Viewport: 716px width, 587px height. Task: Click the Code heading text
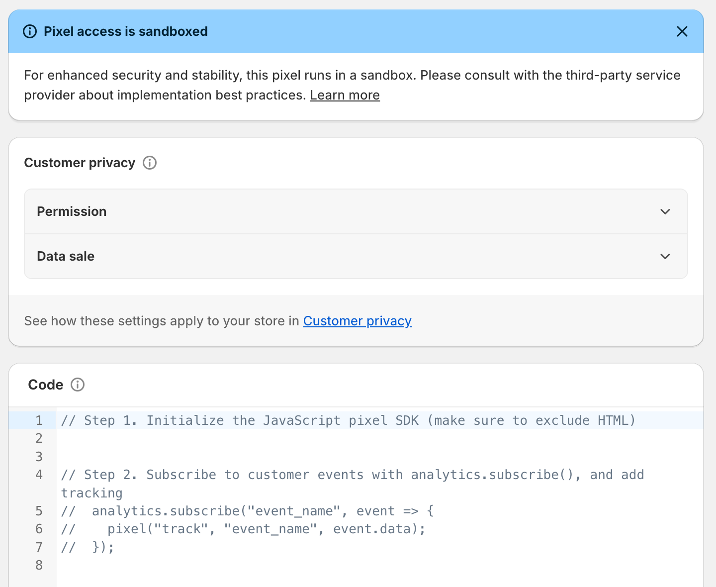click(46, 385)
